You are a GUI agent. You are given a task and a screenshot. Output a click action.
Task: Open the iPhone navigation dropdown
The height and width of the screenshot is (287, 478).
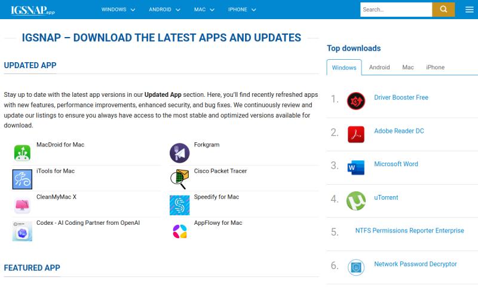242,10
